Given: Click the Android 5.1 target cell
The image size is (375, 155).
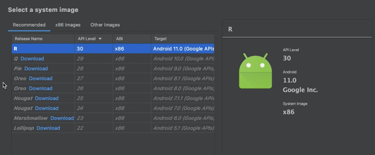Looking at the screenshot, I should 183,128.
